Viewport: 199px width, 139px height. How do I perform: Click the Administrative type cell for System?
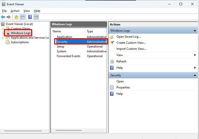pos(96,51)
